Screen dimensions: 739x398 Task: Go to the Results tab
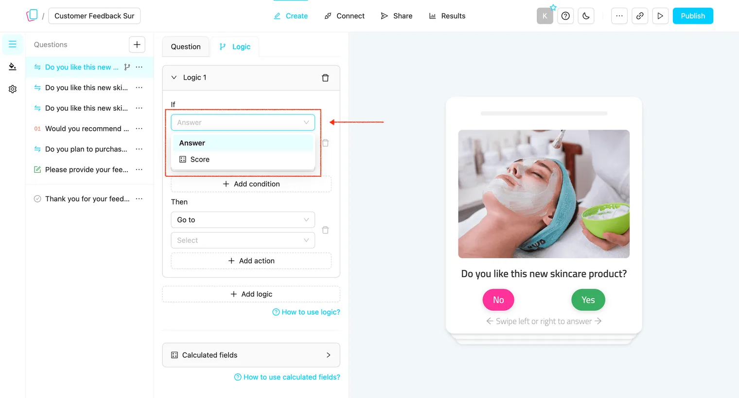[x=447, y=16]
